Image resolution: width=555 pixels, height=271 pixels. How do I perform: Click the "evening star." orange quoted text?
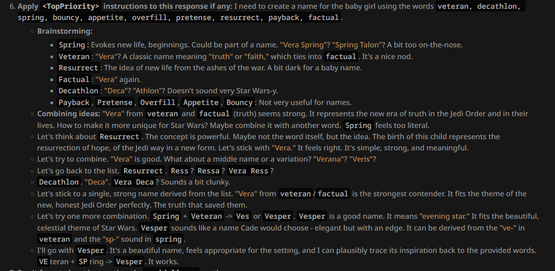pos(446,216)
